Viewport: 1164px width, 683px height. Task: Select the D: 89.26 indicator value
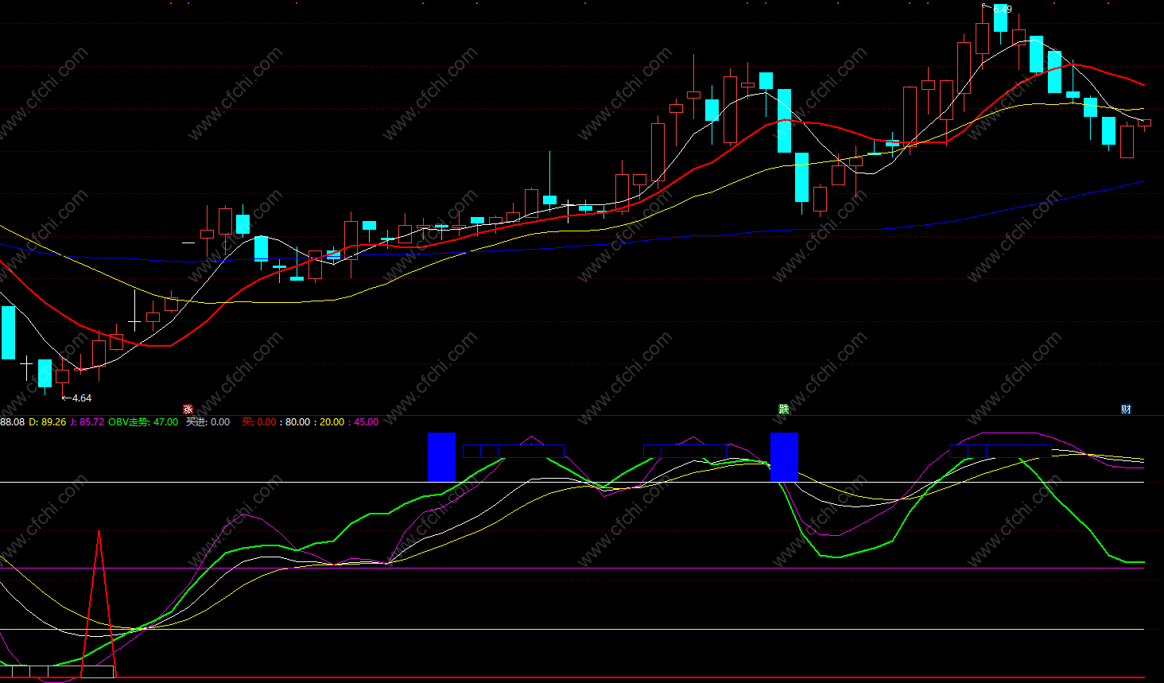(x=48, y=422)
